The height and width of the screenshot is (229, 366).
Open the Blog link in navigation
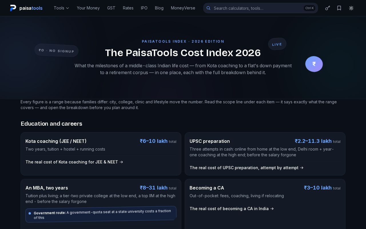point(159,8)
